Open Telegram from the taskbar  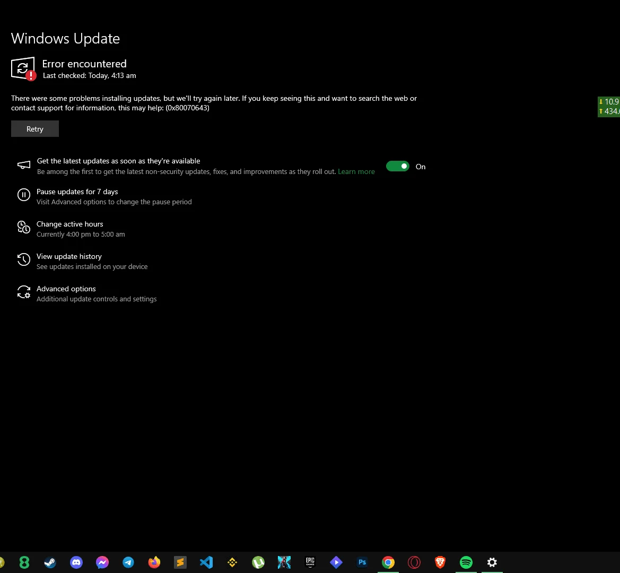[x=128, y=562]
